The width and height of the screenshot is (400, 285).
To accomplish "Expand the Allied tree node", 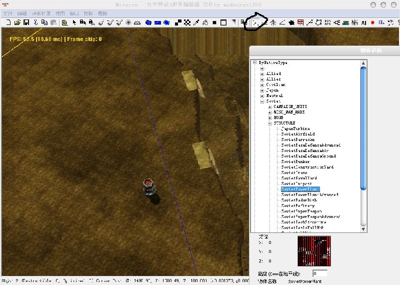I will (262, 73).
